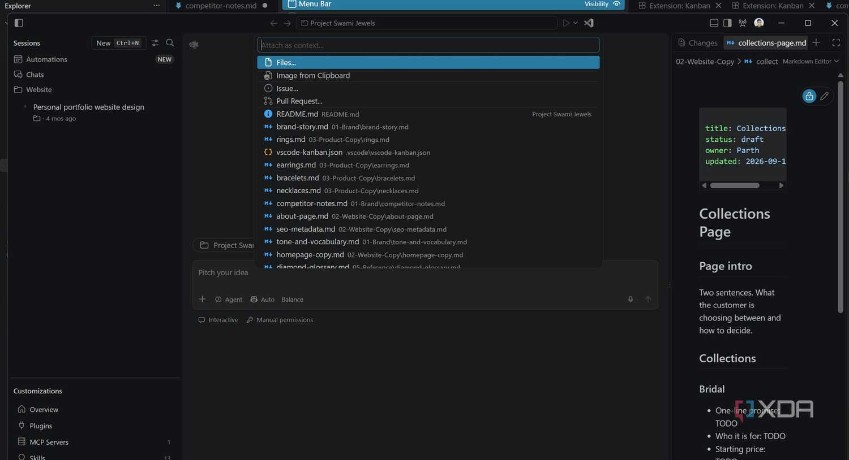Open Plugins under Customizations
This screenshot has width=849, height=460.
[x=35, y=426]
